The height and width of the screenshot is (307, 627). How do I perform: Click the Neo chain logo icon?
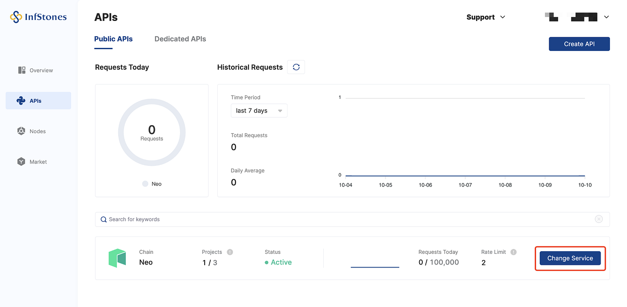[117, 258]
